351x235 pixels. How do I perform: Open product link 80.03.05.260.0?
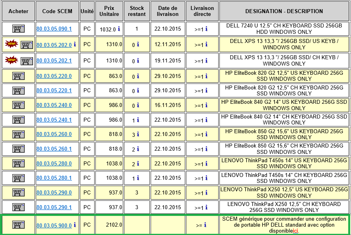[54, 134]
